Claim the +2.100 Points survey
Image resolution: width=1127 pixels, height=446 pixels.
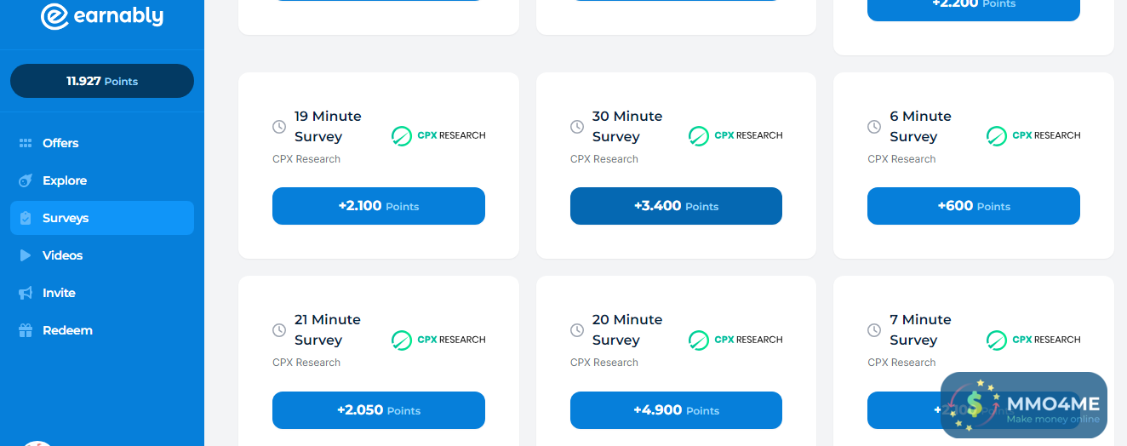379,206
